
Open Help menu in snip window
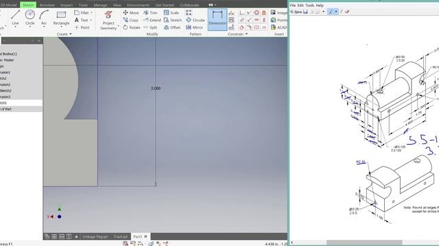tap(320, 5)
